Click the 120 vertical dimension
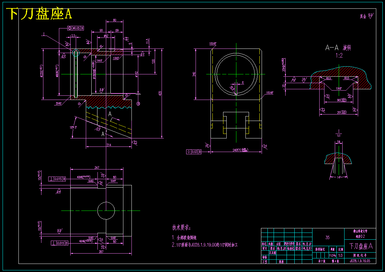 coord(153,61)
